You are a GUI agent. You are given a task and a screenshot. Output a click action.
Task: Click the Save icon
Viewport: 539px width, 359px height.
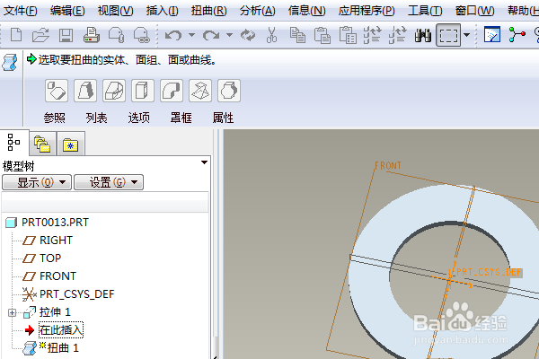(66, 35)
